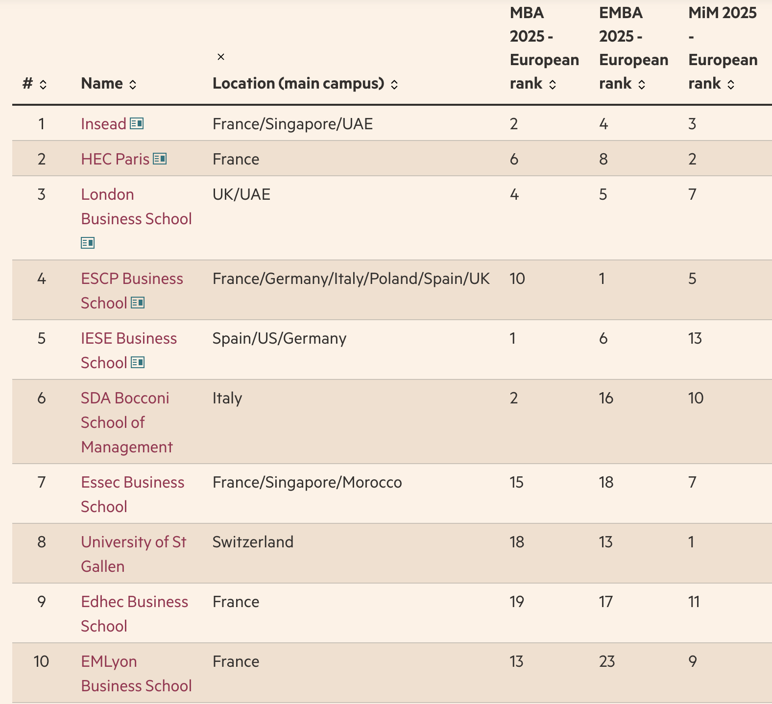The image size is (772, 704).
Task: Open profile icon next to Insead
Action: (137, 124)
